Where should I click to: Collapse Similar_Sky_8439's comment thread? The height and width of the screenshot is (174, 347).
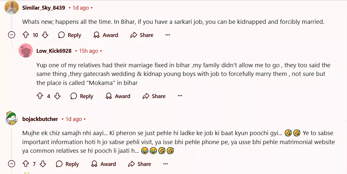(x=12, y=35)
